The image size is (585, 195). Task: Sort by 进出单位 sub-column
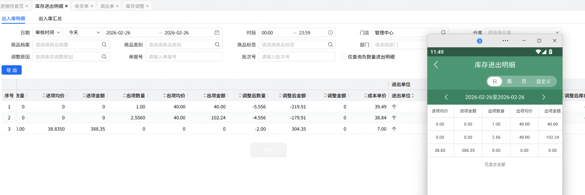(413, 96)
